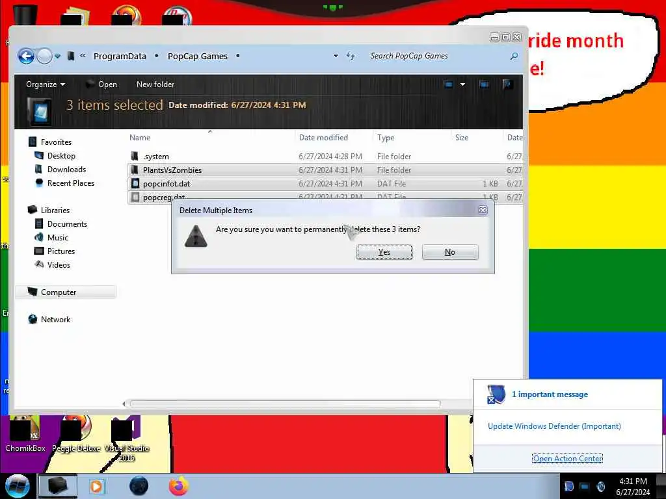The image size is (666, 499).
Task: Click the network tray icon
Action: pyautogui.click(x=585, y=487)
